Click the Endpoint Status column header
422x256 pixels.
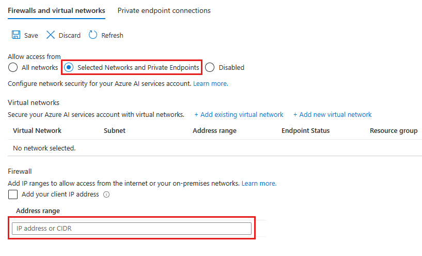coord(305,130)
